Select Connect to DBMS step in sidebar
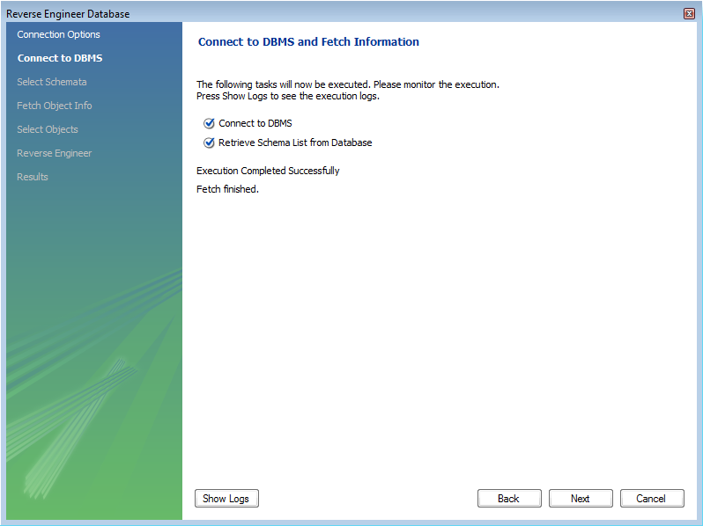 coord(60,58)
